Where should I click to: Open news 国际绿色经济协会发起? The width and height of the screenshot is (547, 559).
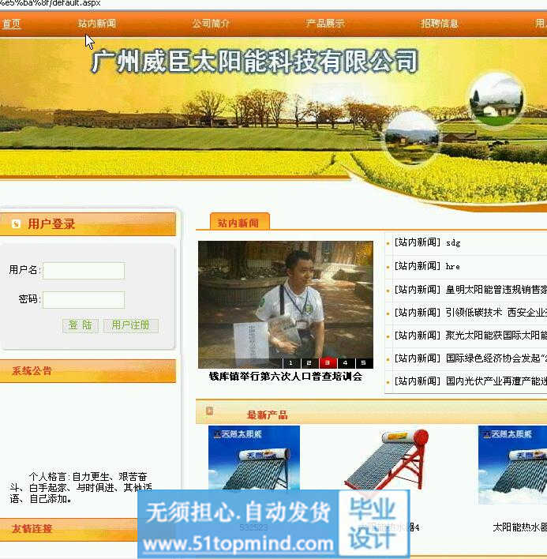[x=496, y=358]
